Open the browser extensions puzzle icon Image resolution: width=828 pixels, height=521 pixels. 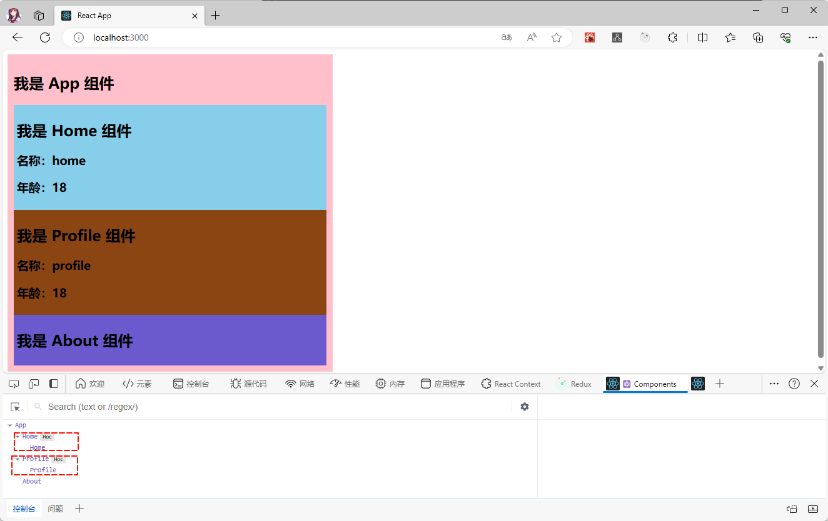(x=672, y=37)
